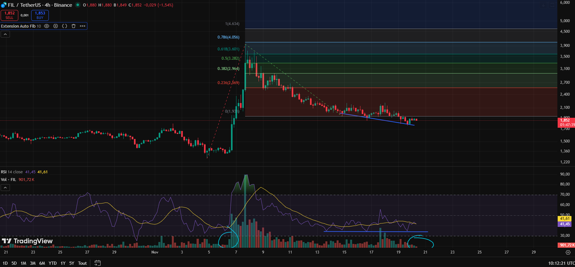Select the 3M time range
Viewport: 575px width, 267px height.
[33, 263]
